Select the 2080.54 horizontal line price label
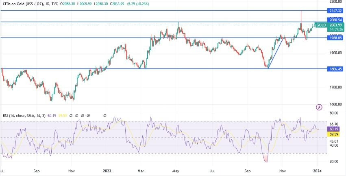The height and width of the screenshot is (176, 346). coord(335,20)
